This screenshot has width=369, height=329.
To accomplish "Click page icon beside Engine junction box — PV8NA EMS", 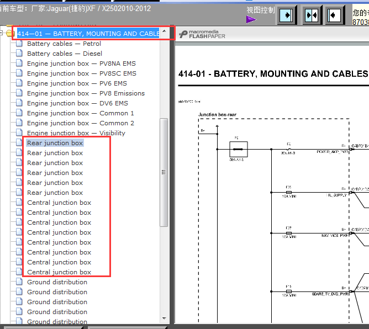I will (19, 63).
